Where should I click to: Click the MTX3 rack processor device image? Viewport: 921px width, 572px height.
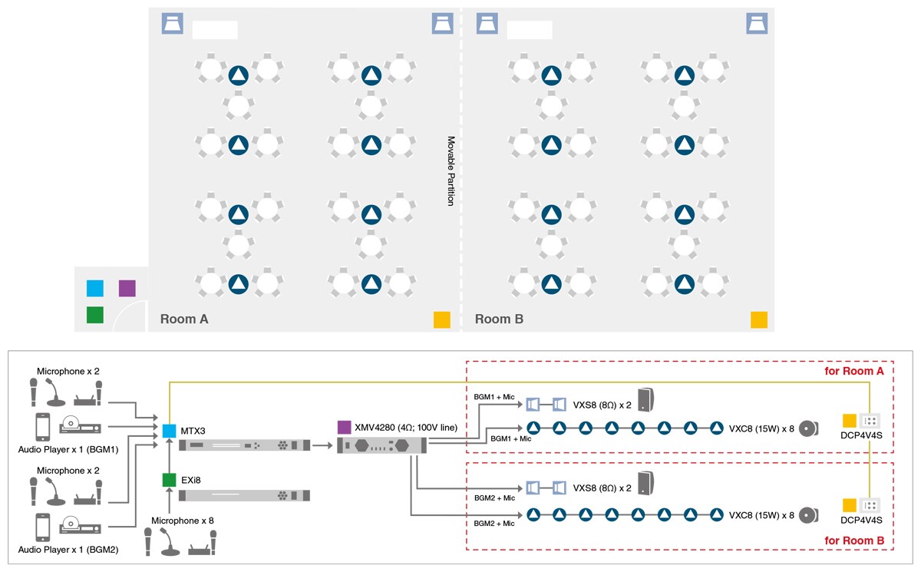pos(244,445)
